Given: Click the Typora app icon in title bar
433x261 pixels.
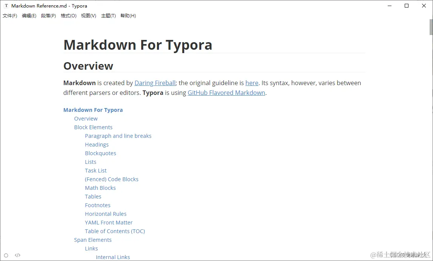Looking at the screenshot, I should click(x=6, y=6).
